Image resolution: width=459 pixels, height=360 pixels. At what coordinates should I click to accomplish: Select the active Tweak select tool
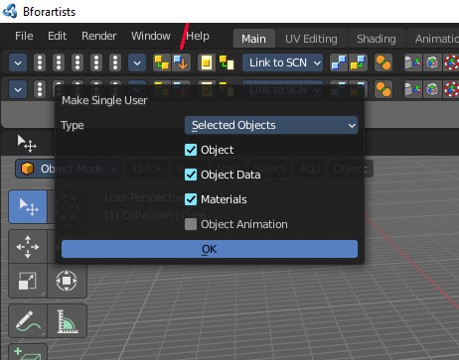pyautogui.click(x=28, y=206)
